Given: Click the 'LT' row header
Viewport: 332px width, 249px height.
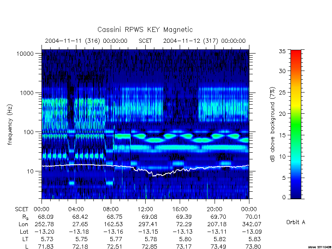Looking at the screenshot, I should [x=25, y=239].
